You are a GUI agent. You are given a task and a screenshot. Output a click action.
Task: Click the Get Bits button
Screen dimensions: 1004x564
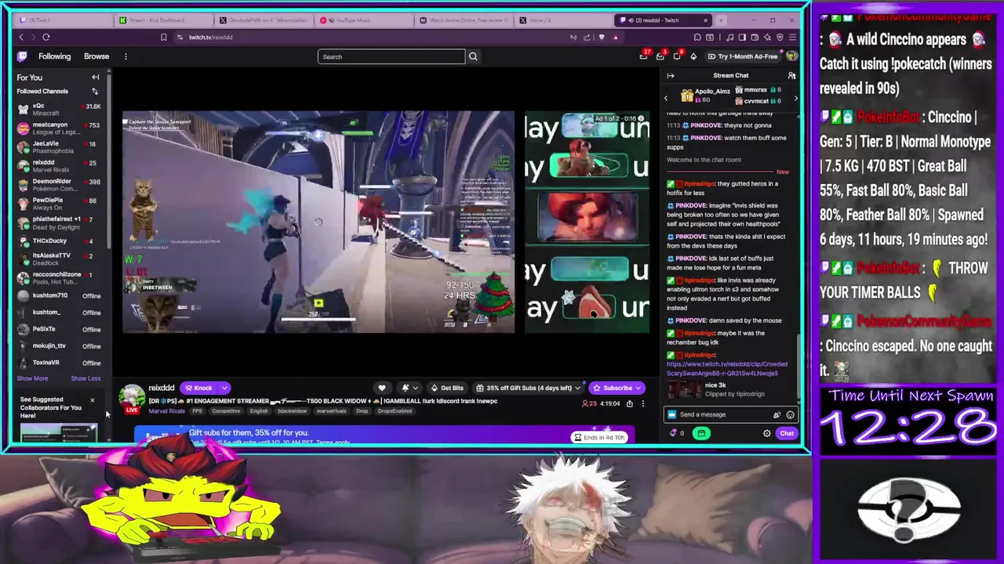pos(447,388)
